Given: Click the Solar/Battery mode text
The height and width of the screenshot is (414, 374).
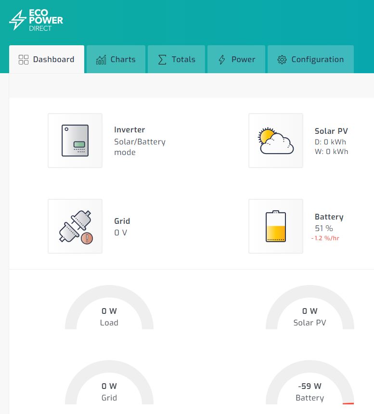Looking at the screenshot, I should (x=140, y=147).
